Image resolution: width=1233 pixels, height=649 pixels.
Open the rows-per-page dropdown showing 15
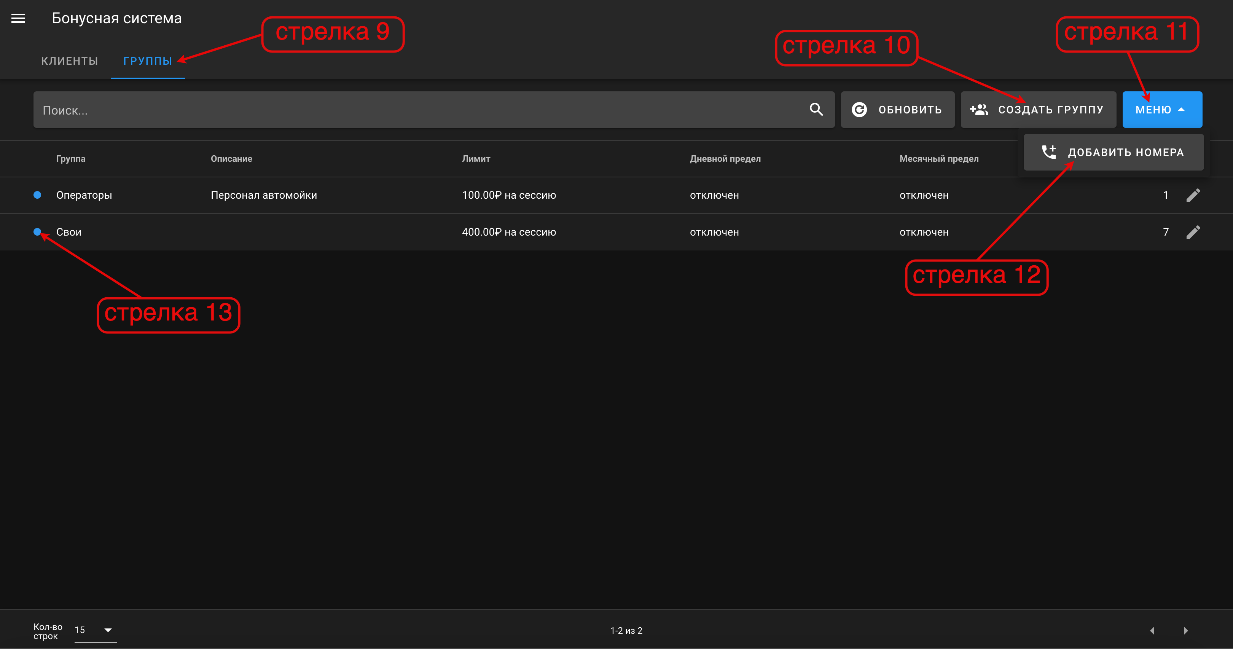(95, 630)
